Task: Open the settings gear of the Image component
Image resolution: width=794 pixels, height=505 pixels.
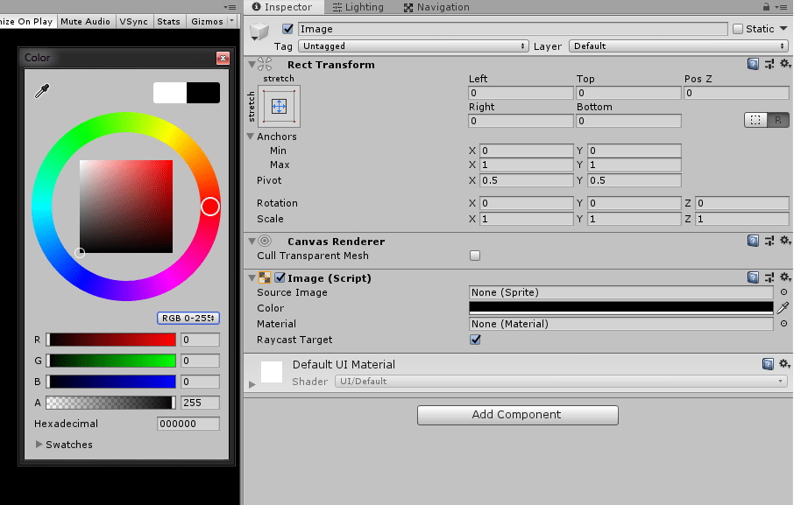Action: click(x=784, y=275)
